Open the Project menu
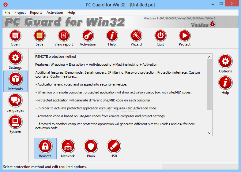Viewport: 241px width, 172px height. (20, 13)
